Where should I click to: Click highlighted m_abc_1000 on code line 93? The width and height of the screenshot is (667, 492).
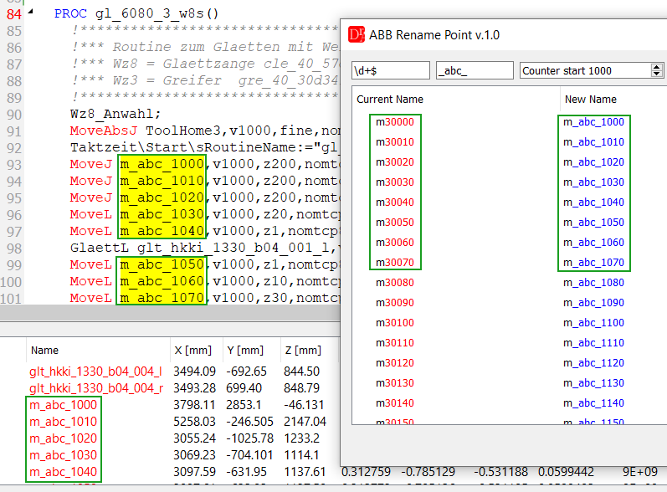point(162,164)
